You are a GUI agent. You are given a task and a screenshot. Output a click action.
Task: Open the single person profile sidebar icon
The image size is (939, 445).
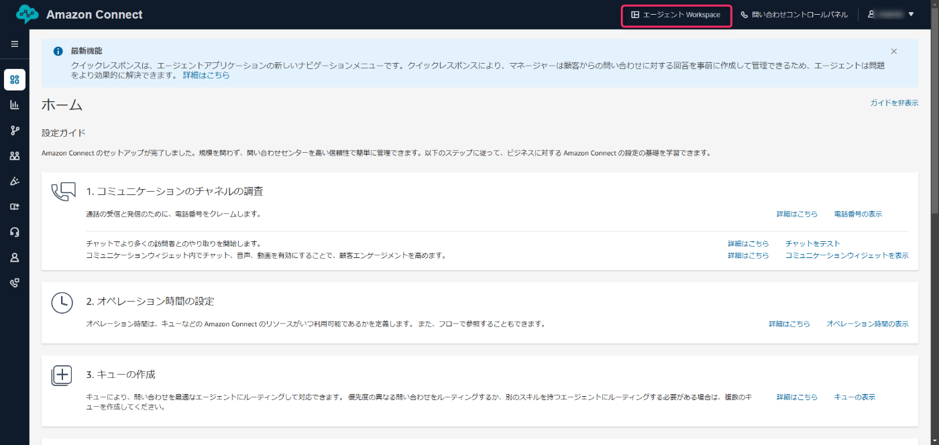[15, 257]
